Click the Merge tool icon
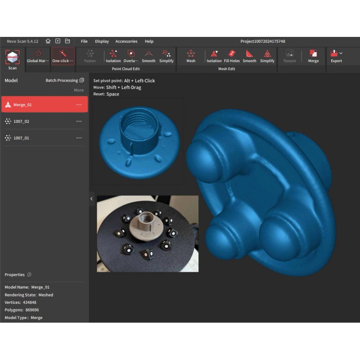The image size is (360, 360). pos(313,54)
